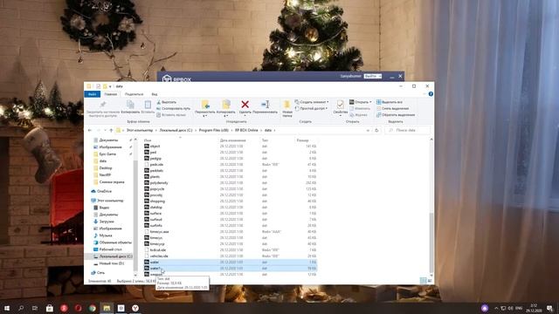This screenshot has width=559, height=314.
Task: Switch to the Поделиться (Share) tab
Action: (x=134, y=94)
